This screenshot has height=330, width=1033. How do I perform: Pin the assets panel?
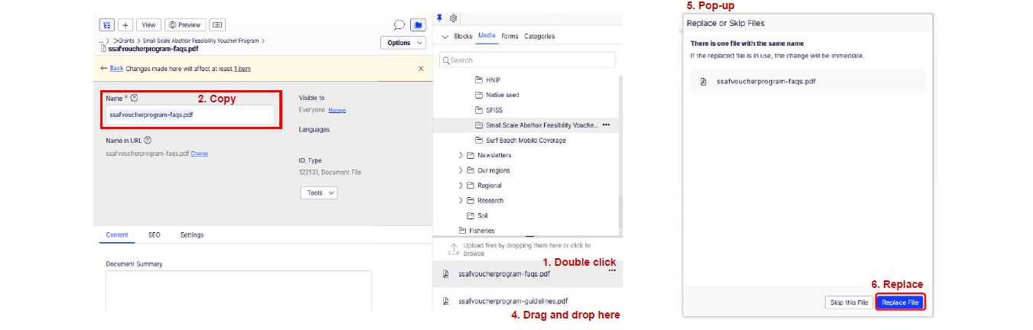point(439,18)
